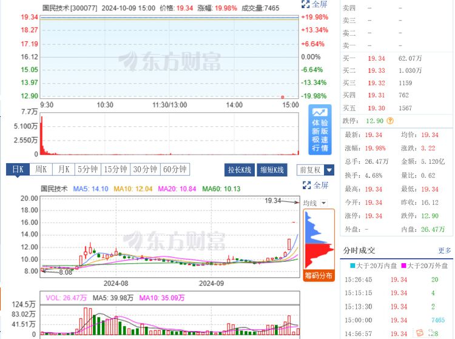Click the VOL: 26.47万 label
This screenshot has height=339, width=455.
coord(66,298)
